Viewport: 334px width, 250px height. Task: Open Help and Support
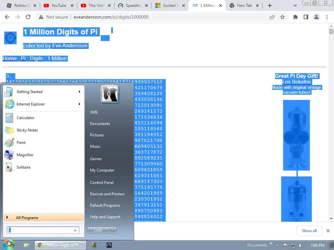click(x=105, y=216)
